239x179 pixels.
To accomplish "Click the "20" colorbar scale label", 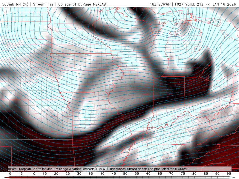I will [56, 174].
